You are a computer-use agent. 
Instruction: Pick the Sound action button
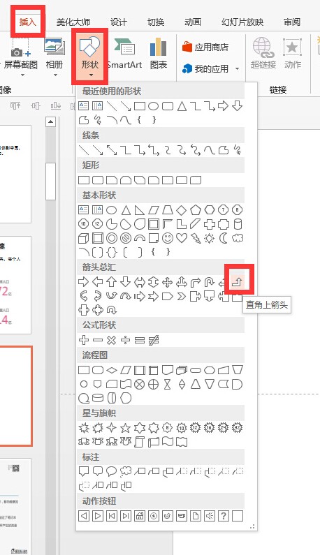click(210, 516)
